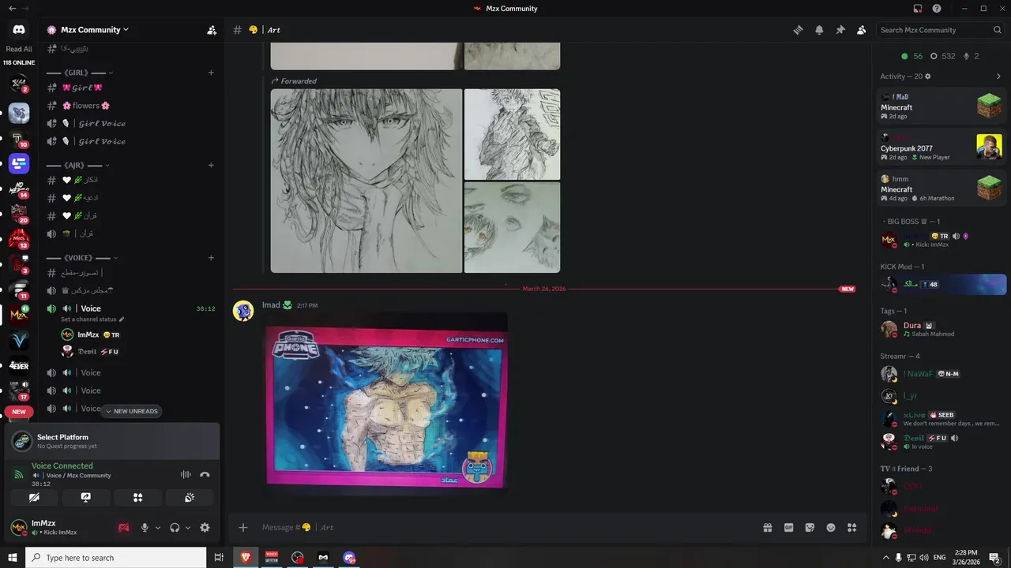Open Activity settings gear

coord(928,77)
